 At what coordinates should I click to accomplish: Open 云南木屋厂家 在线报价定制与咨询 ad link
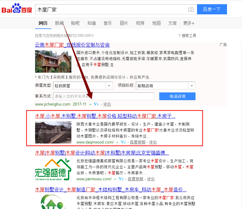tap(72, 45)
